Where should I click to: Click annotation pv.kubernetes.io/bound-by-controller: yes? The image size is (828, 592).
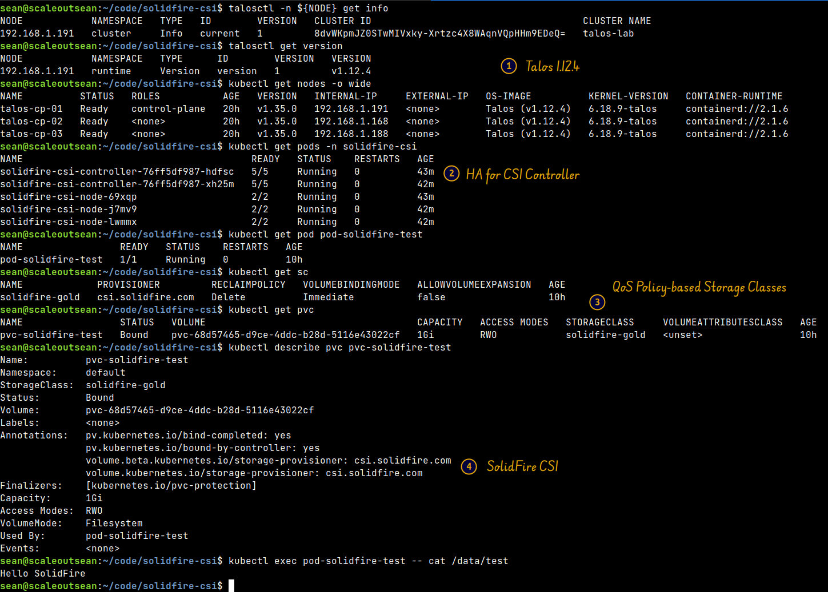[202, 448]
